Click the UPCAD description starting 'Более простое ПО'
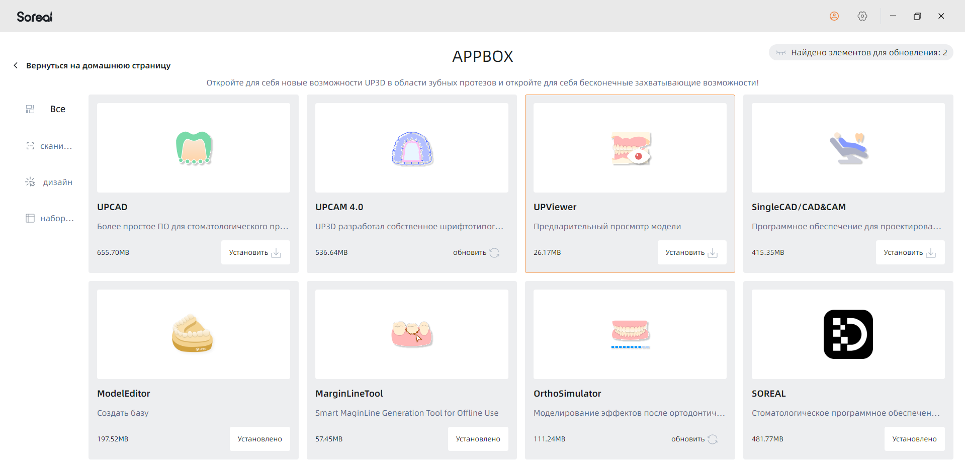This screenshot has height=461, width=965. (193, 227)
